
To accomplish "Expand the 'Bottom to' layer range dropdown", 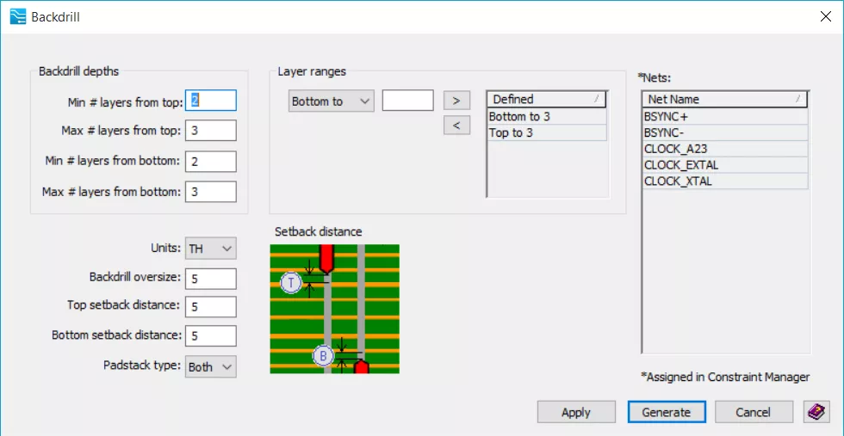I will click(331, 101).
